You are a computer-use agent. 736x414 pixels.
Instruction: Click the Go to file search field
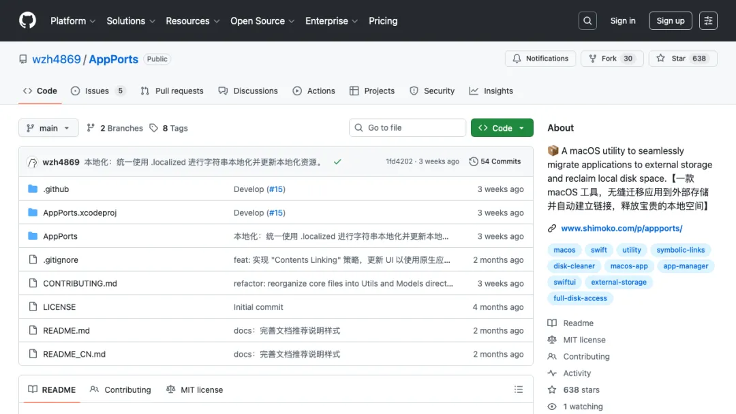pyautogui.click(x=407, y=127)
